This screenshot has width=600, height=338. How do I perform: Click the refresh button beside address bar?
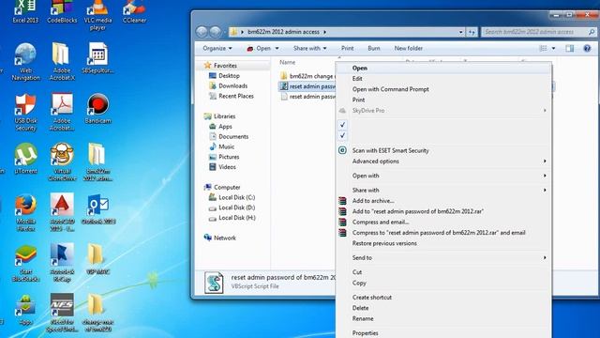pyautogui.click(x=472, y=32)
